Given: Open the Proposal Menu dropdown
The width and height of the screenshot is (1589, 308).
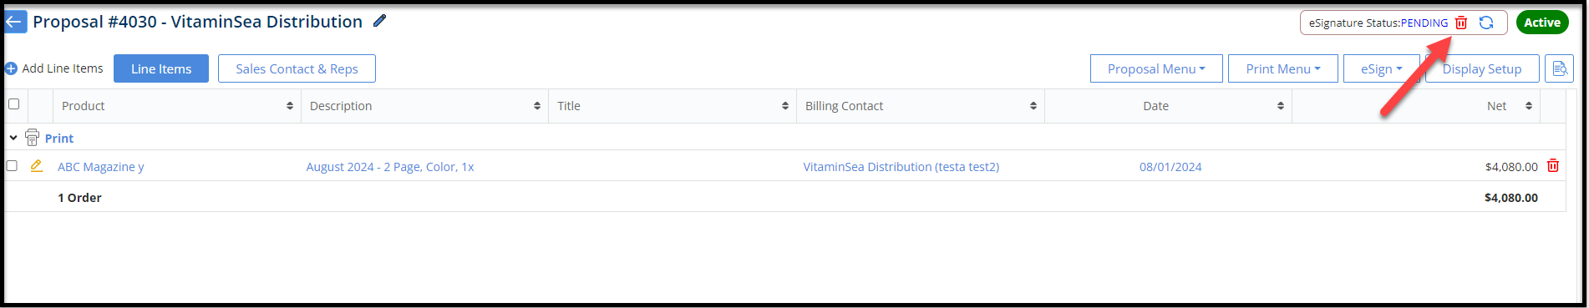Looking at the screenshot, I should [1156, 68].
